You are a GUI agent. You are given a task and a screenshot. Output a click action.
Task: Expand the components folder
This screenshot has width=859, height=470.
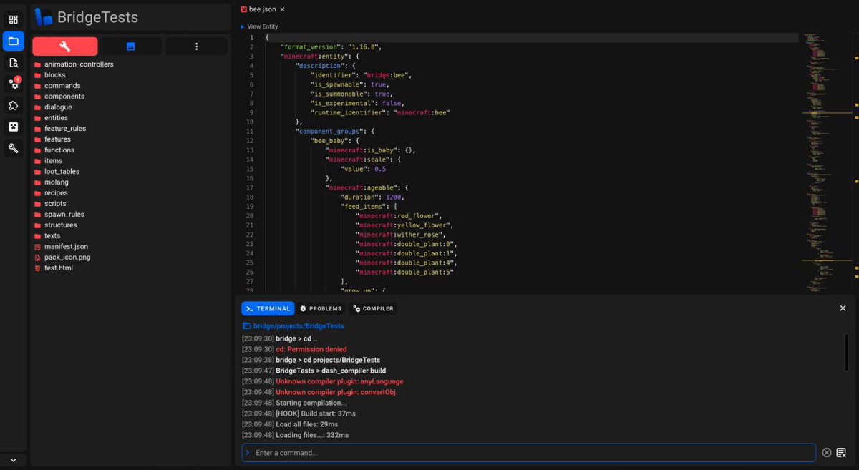59,97
